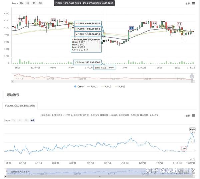This screenshot has height=179, width=200.
Task: Click the navigator left scroll arrow of top chart
Action: [x=13, y=81]
